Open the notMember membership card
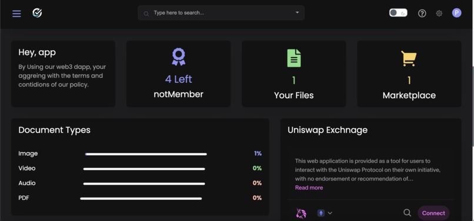This screenshot has width=474, height=221. [x=178, y=74]
